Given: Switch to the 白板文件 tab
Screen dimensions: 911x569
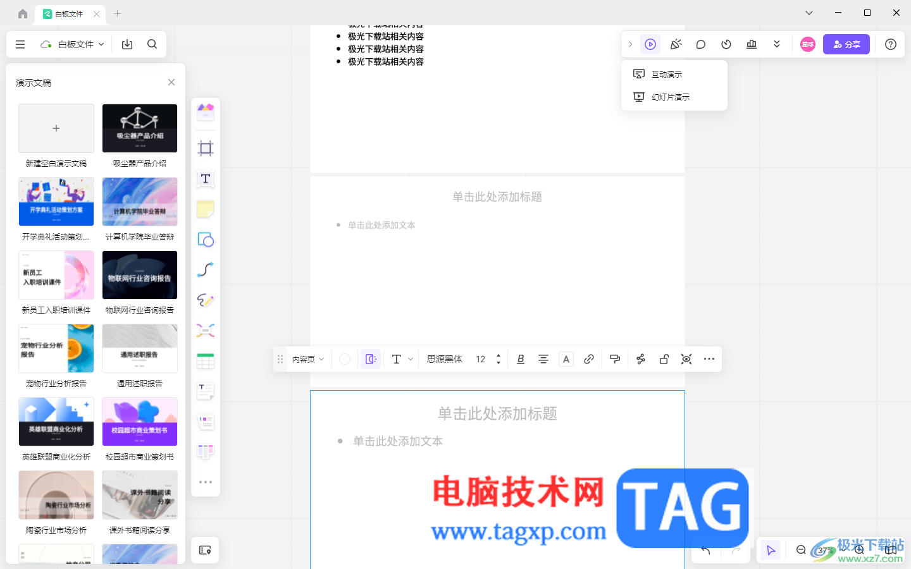Looking at the screenshot, I should [70, 13].
